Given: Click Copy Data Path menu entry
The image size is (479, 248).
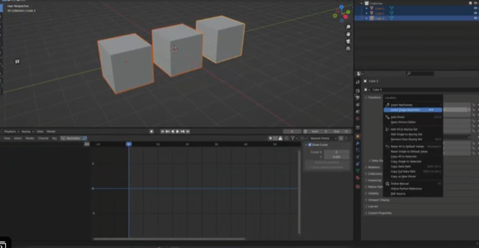Looking at the screenshot, I should (x=402, y=166).
